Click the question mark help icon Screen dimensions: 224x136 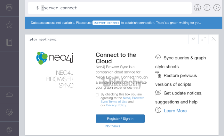(158, 110)
